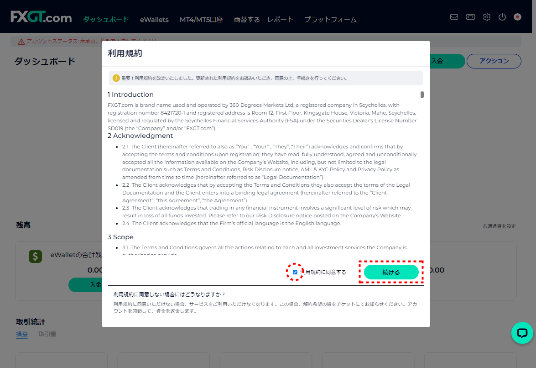Click the FXGT.com logo

tap(41, 17)
